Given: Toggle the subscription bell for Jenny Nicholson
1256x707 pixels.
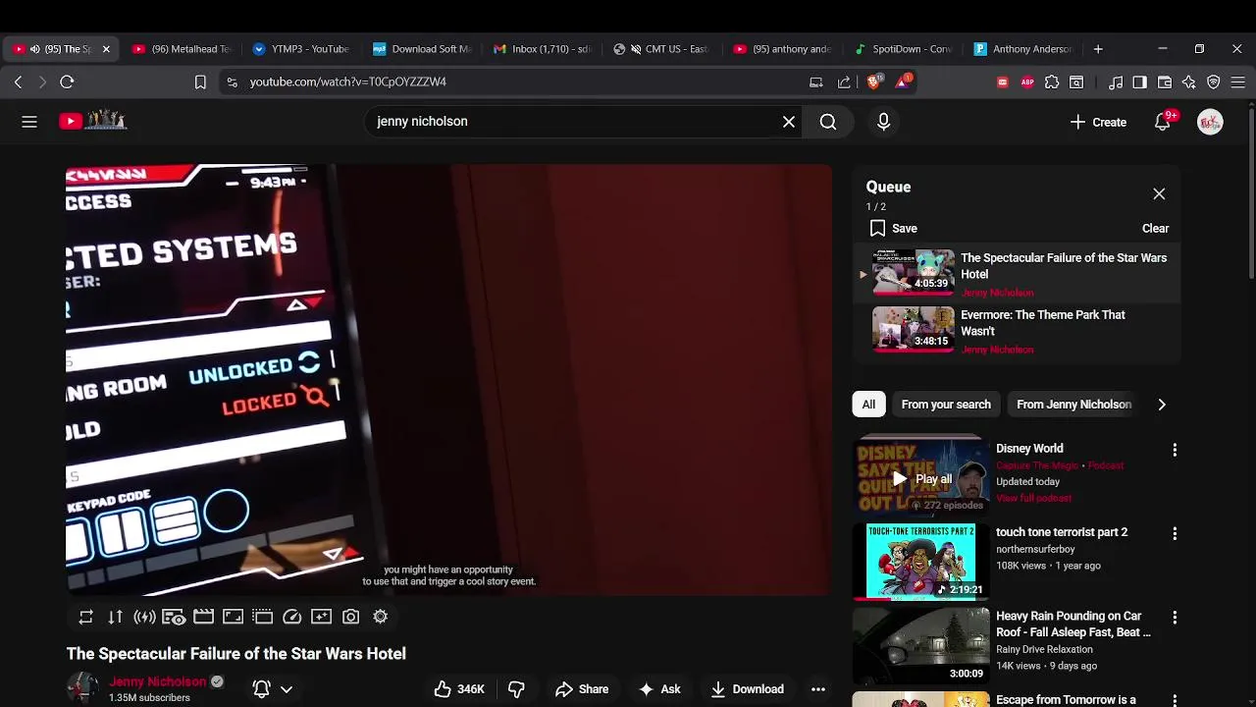Looking at the screenshot, I should click(x=262, y=689).
